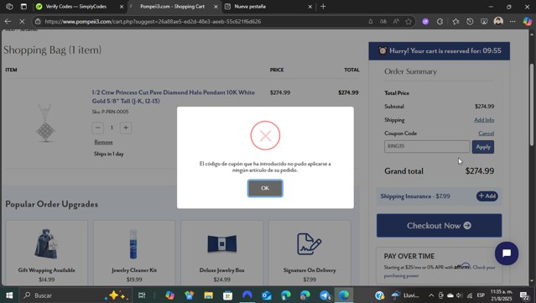Open the taskbar weather widget
The height and width of the screenshot is (303, 536).
tap(406, 295)
